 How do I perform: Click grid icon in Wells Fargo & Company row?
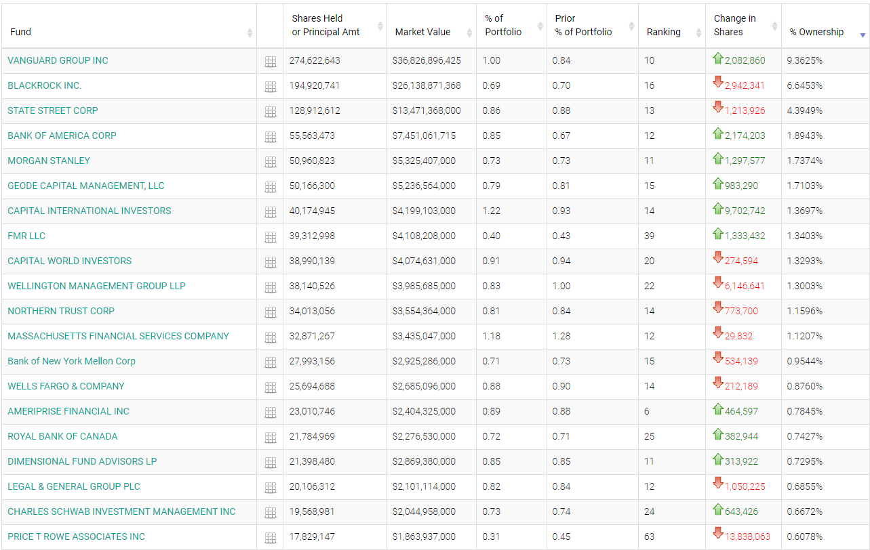click(x=271, y=387)
